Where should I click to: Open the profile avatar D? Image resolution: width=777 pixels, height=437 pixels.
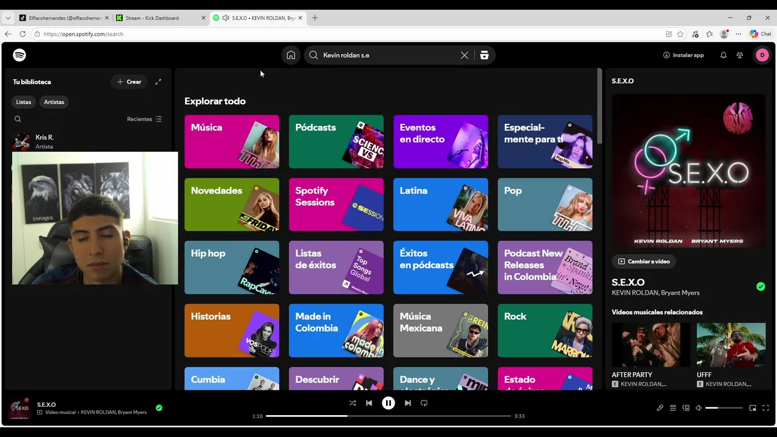(x=762, y=55)
